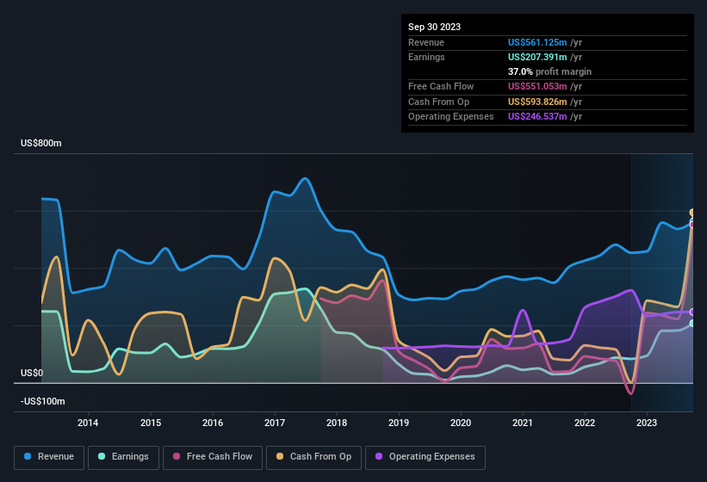Click the US$246.537m operating expenses value
Screen dimensions: 707x482
tap(537, 117)
